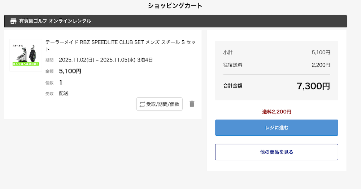
Task: Select the rental period 2025.11.02 to 2025.11.05
Action: coord(106,60)
